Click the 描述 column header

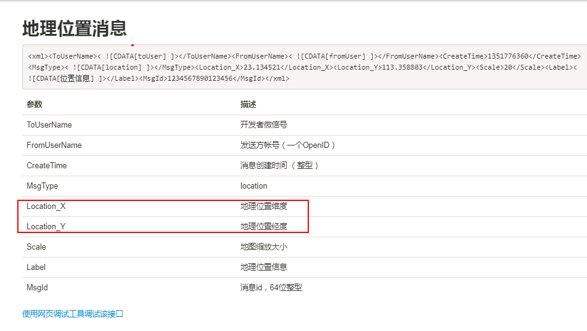click(248, 105)
